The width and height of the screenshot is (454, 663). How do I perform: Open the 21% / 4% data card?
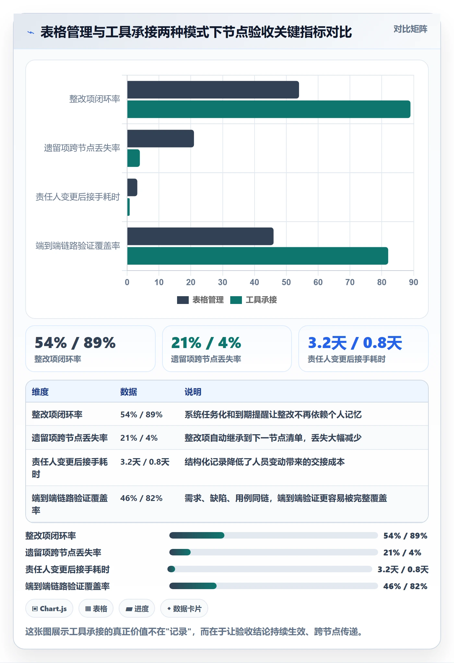pos(227,349)
